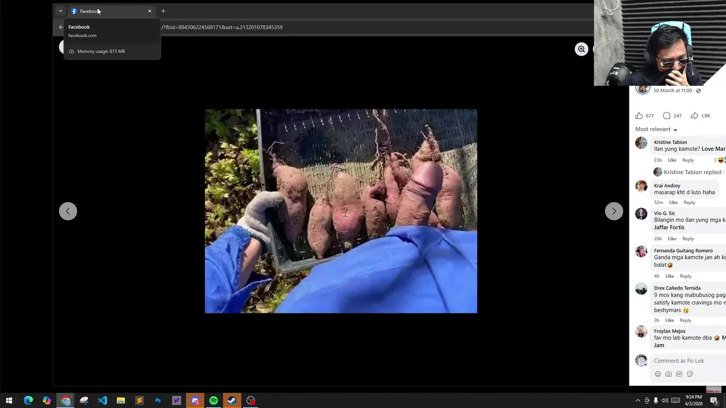Open Krai Andrey's avatar
This screenshot has width=726, height=408.
pyautogui.click(x=641, y=186)
